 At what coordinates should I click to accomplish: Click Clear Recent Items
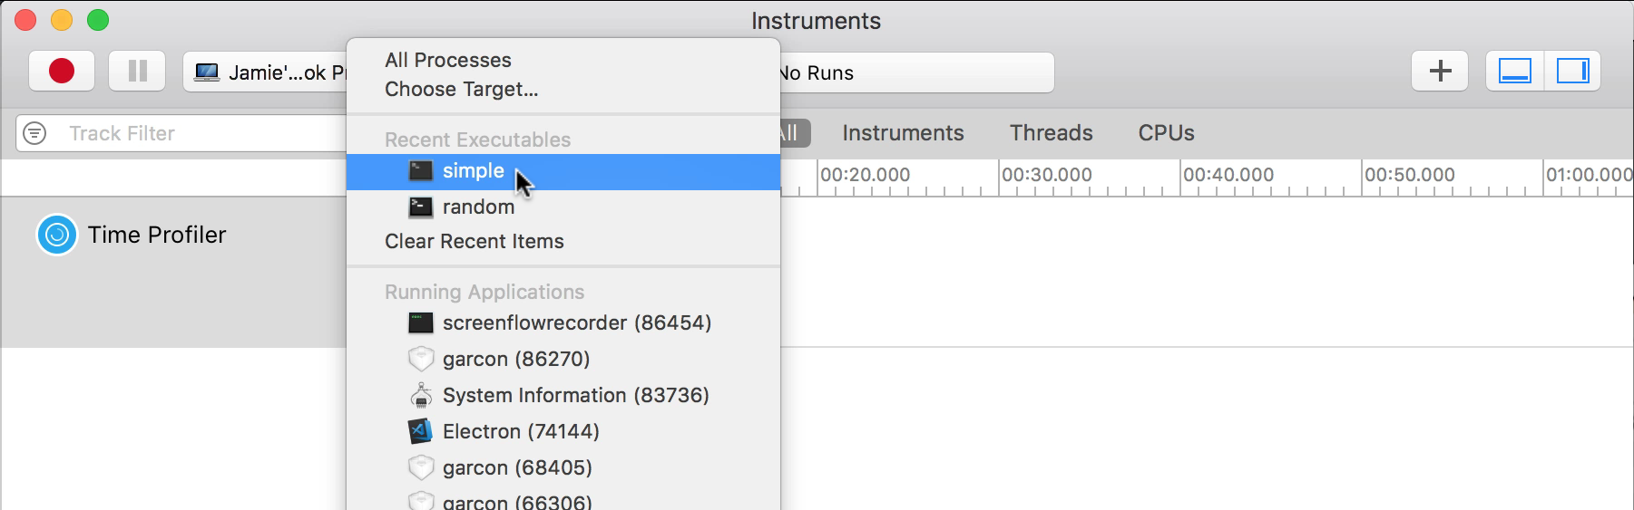(474, 241)
